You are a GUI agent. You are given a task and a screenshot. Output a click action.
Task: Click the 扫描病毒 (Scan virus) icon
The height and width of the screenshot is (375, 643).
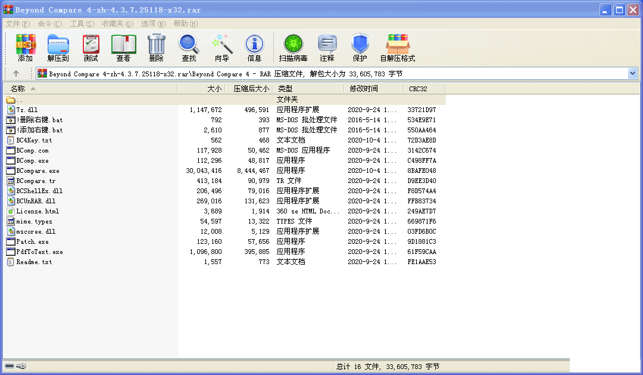pyautogui.click(x=293, y=44)
